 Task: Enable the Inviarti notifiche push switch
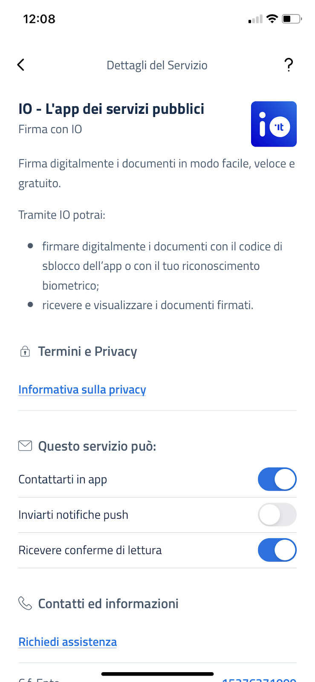pos(277,515)
